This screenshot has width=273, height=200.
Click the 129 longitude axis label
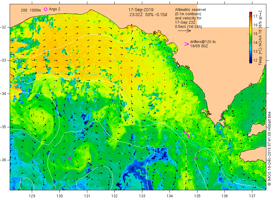32,196
